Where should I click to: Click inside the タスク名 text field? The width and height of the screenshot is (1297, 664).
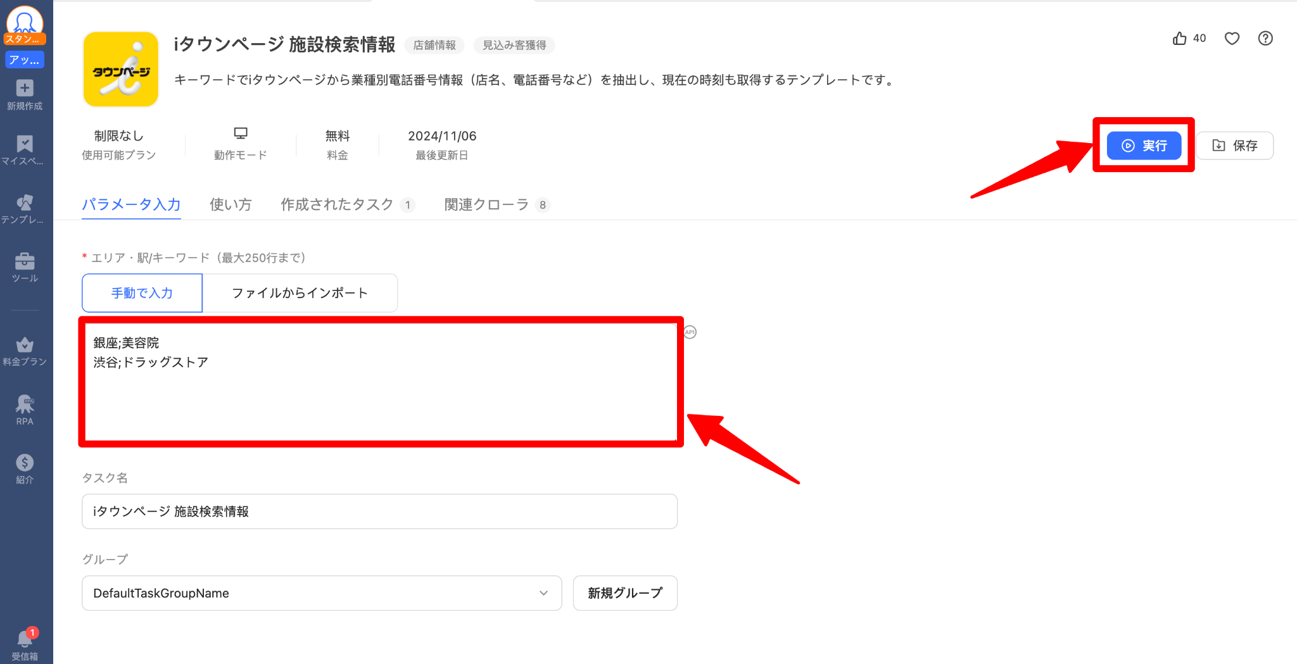tap(379, 511)
